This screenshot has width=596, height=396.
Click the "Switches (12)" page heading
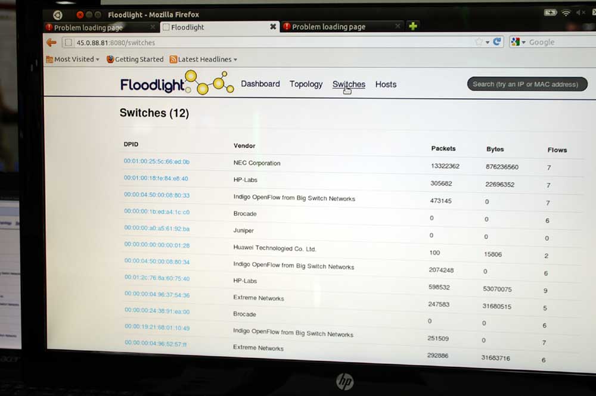pos(154,113)
